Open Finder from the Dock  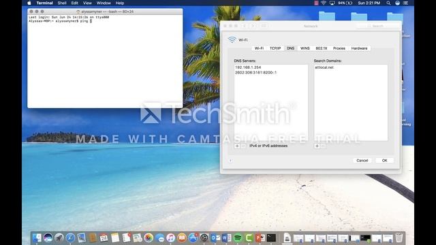pyautogui.click(x=37, y=238)
